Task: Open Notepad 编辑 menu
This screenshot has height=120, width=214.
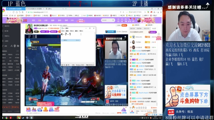Action: [x=67, y=31]
